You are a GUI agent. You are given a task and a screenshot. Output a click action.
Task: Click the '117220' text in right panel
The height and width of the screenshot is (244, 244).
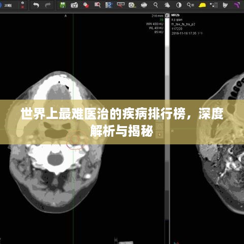(x=177, y=29)
